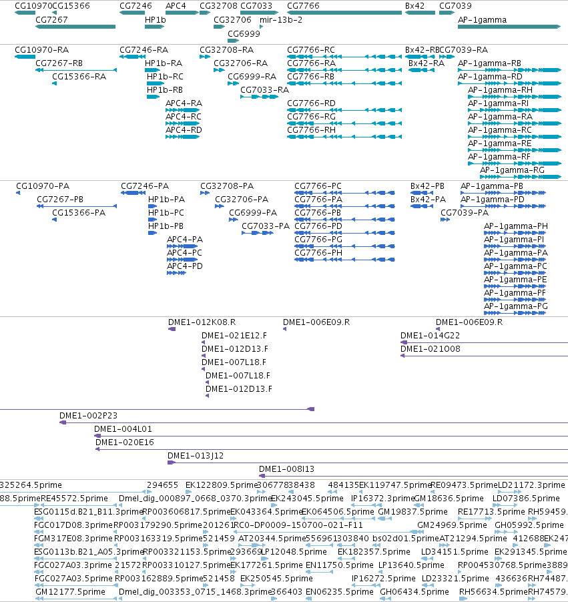Select the Bx42 gene label
Screen dimensions: 568x602
pyautogui.click(x=414, y=6)
